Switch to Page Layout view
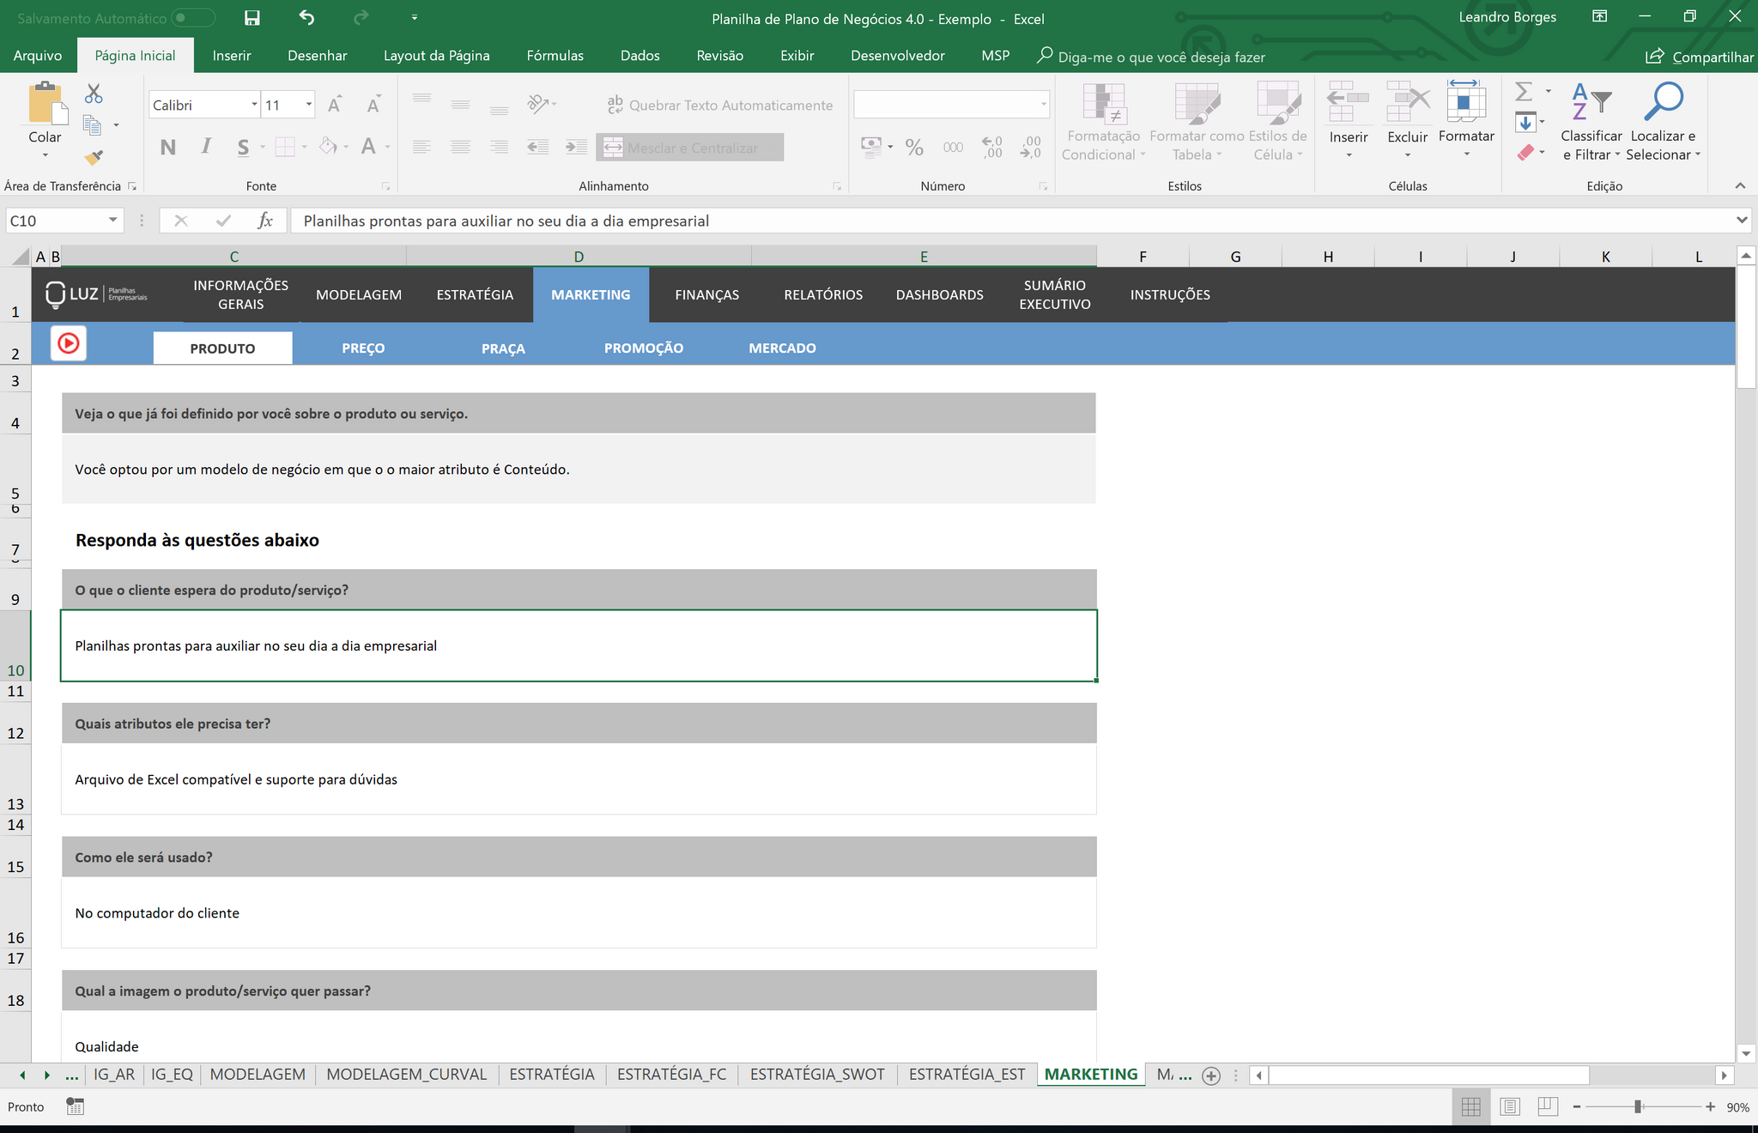The height and width of the screenshot is (1133, 1758). click(1510, 1107)
